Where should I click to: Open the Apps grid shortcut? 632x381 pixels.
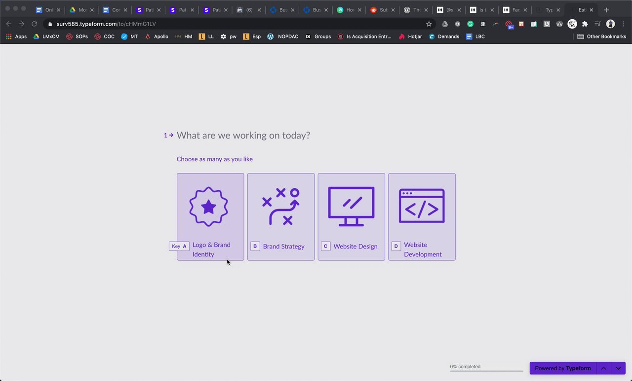click(16, 36)
